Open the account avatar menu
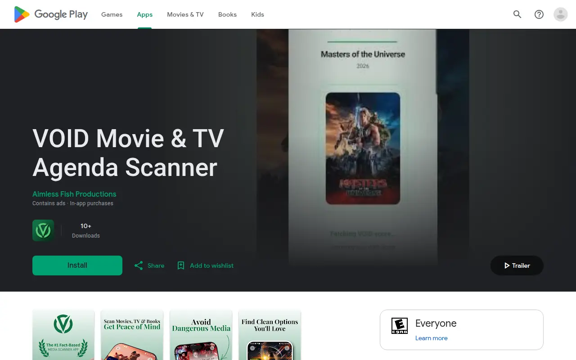This screenshot has height=360, width=576. pyautogui.click(x=561, y=14)
